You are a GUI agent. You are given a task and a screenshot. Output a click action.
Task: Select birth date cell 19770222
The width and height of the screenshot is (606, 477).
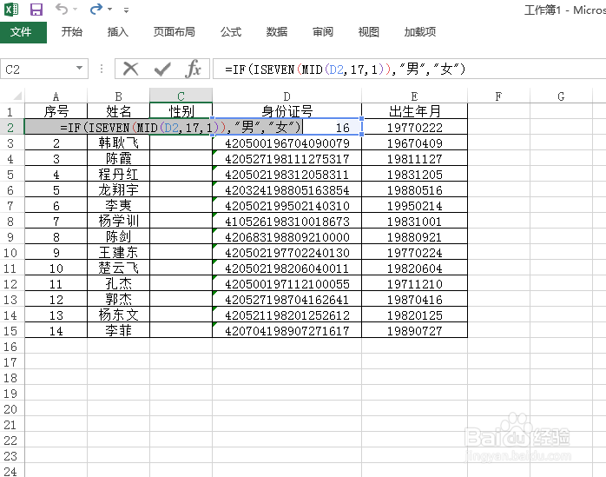(x=414, y=127)
